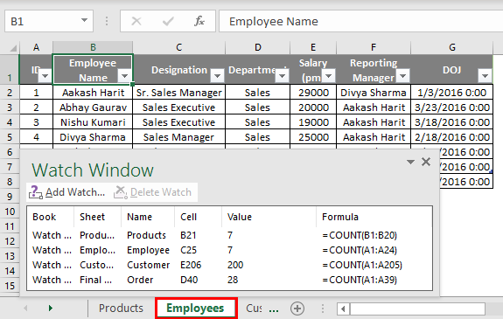Sort by the Name column header
The image size is (503, 319).
click(x=148, y=217)
